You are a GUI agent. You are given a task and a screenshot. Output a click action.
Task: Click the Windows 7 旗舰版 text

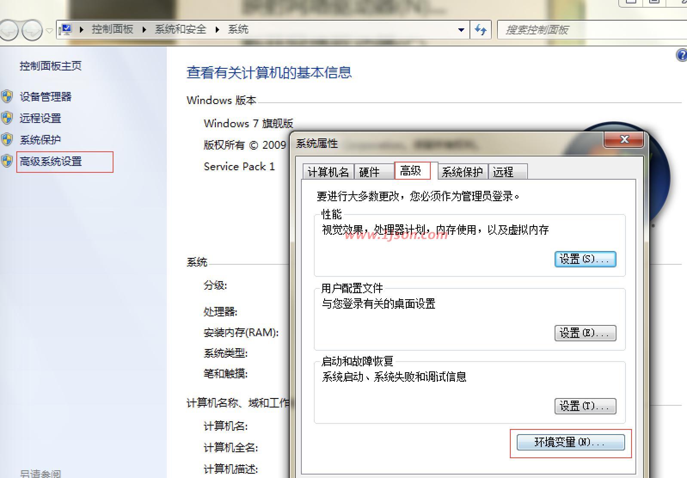point(248,123)
